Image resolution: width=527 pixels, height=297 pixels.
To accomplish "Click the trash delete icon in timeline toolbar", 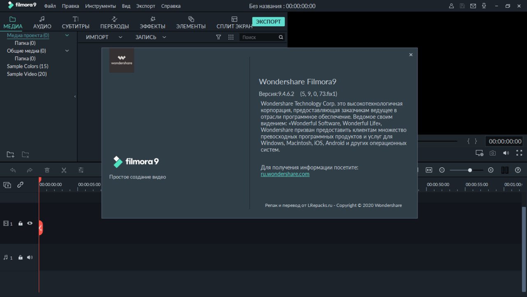I will click(47, 170).
